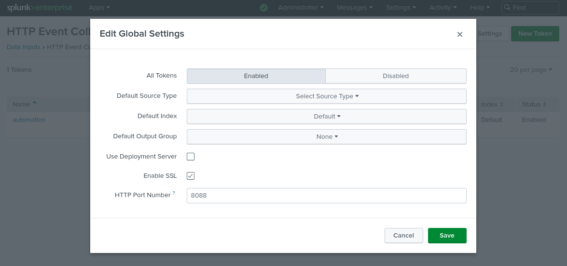Sort by the Status column arrows
Viewport: 567px width, 266px height.
point(544,105)
